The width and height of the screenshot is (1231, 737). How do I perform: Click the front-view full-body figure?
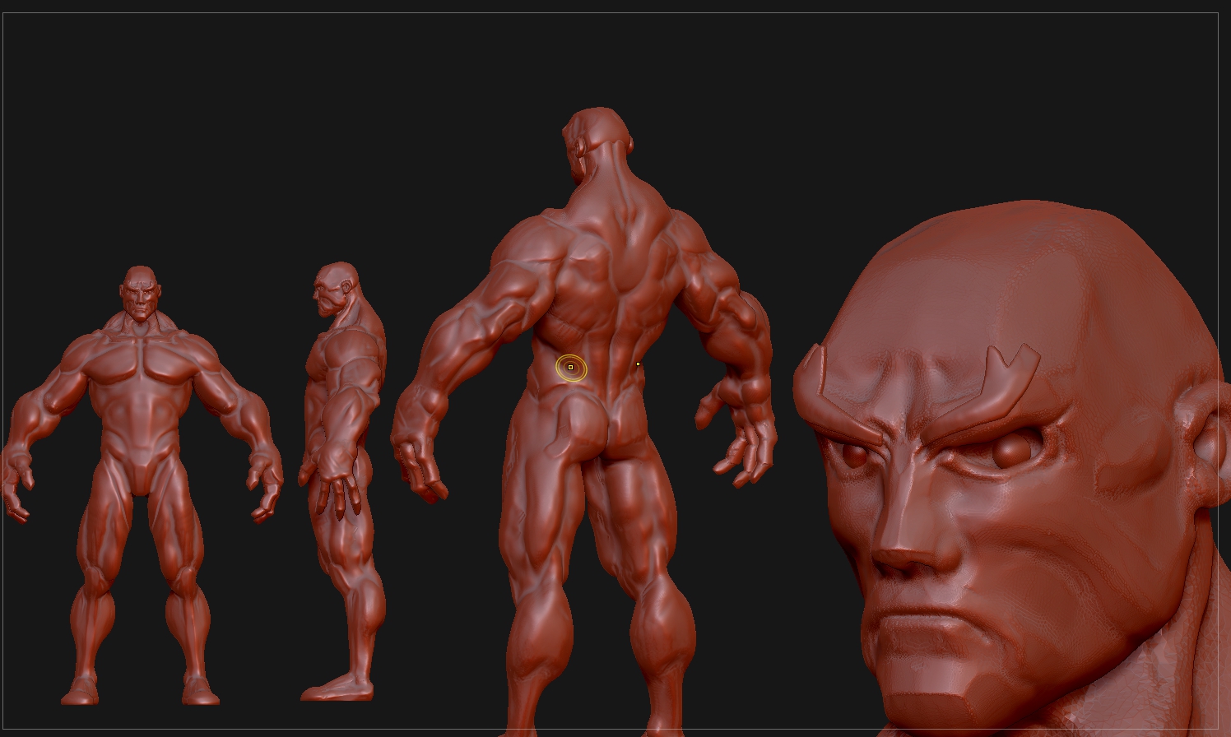142,485
